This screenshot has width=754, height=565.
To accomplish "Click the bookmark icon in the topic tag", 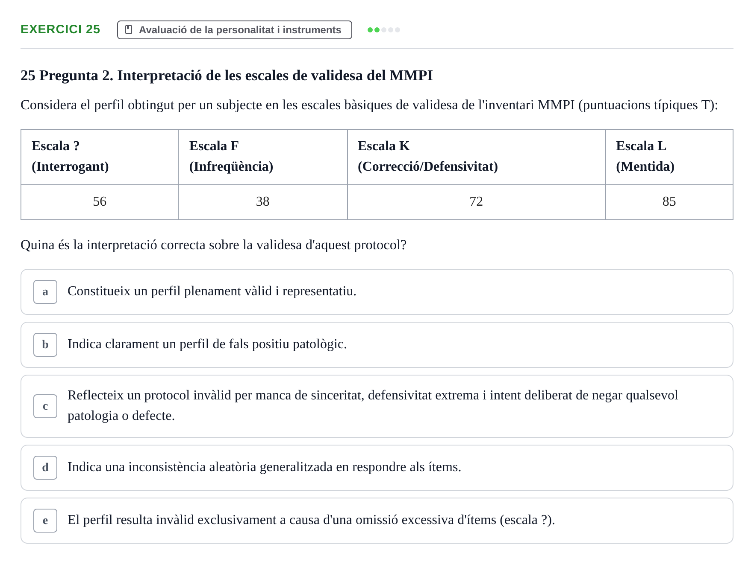I will (129, 29).
